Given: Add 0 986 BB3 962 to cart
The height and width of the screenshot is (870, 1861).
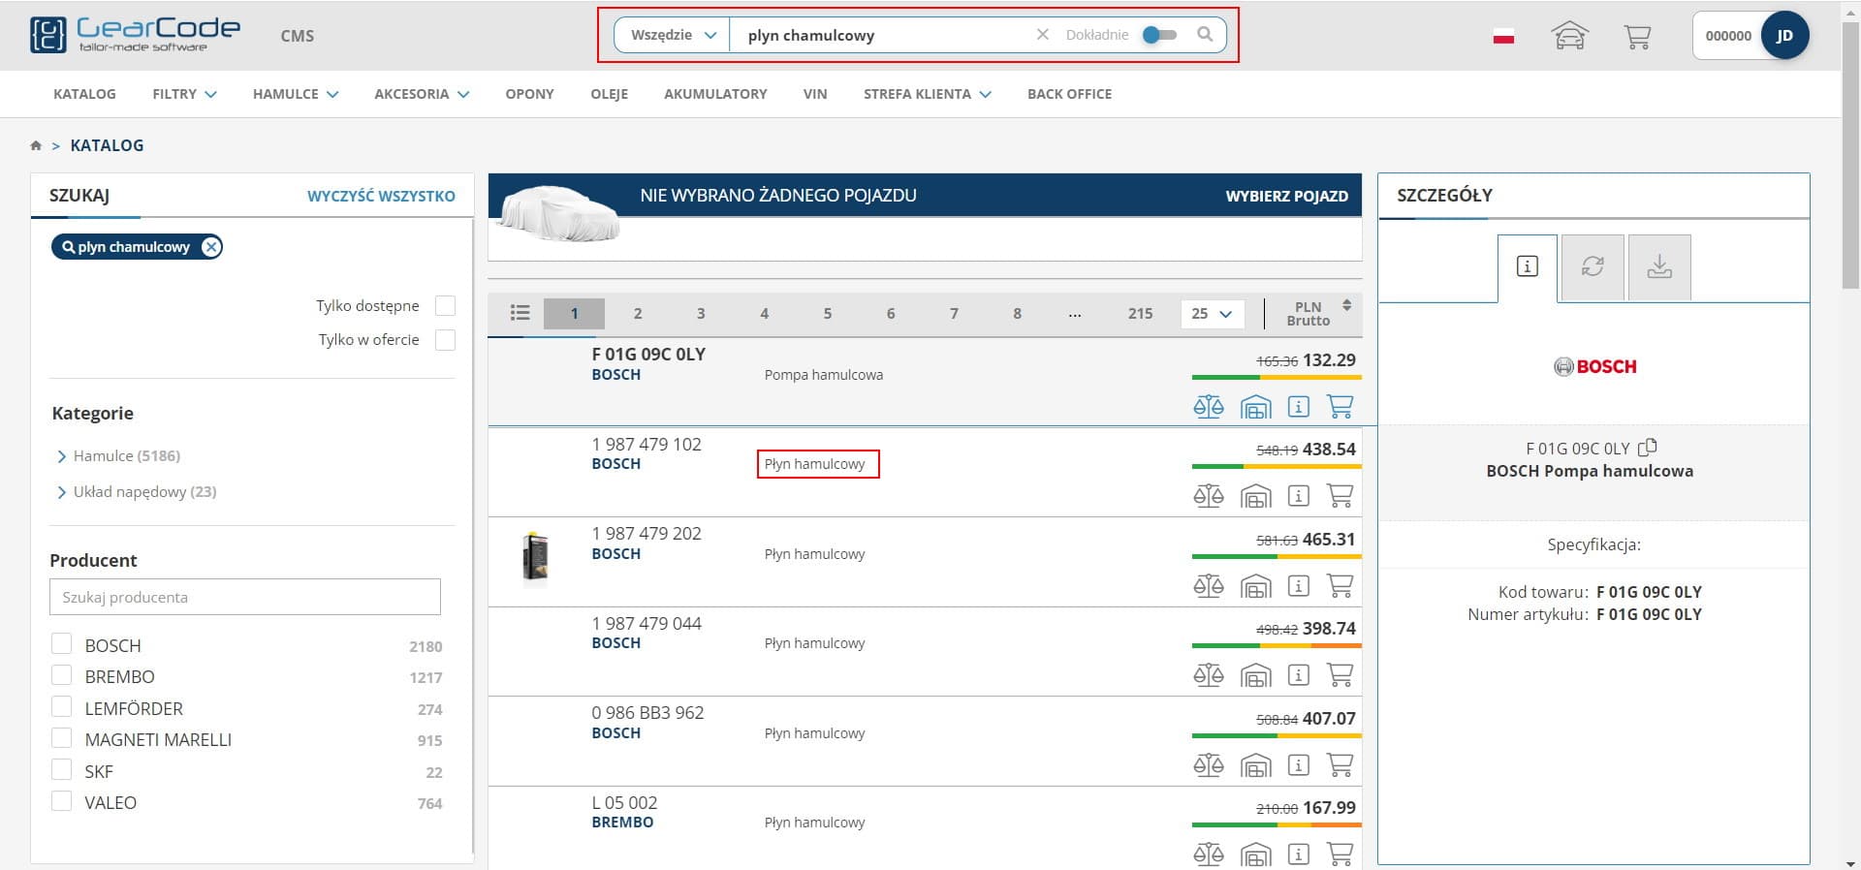Looking at the screenshot, I should [1340, 765].
